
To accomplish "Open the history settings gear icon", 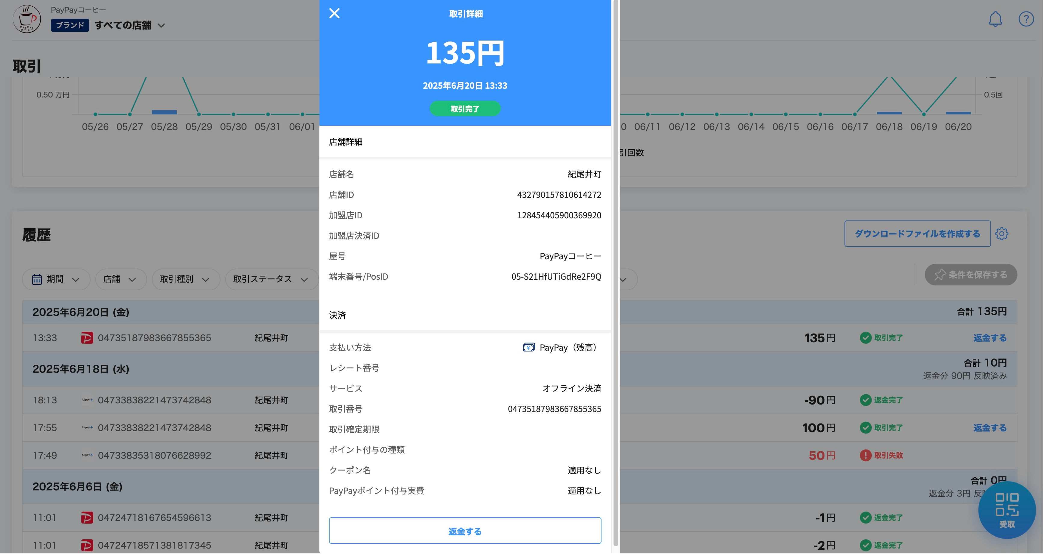I will (x=1002, y=234).
